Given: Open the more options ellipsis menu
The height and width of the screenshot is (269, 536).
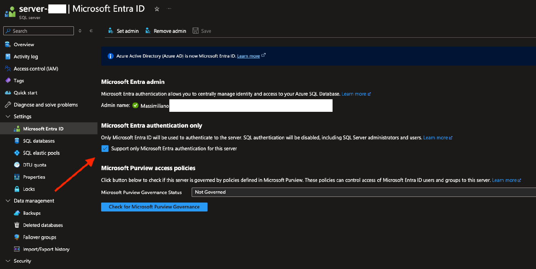Looking at the screenshot, I should 169,8.
